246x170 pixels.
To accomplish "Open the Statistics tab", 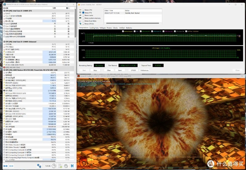I will [129, 28].
